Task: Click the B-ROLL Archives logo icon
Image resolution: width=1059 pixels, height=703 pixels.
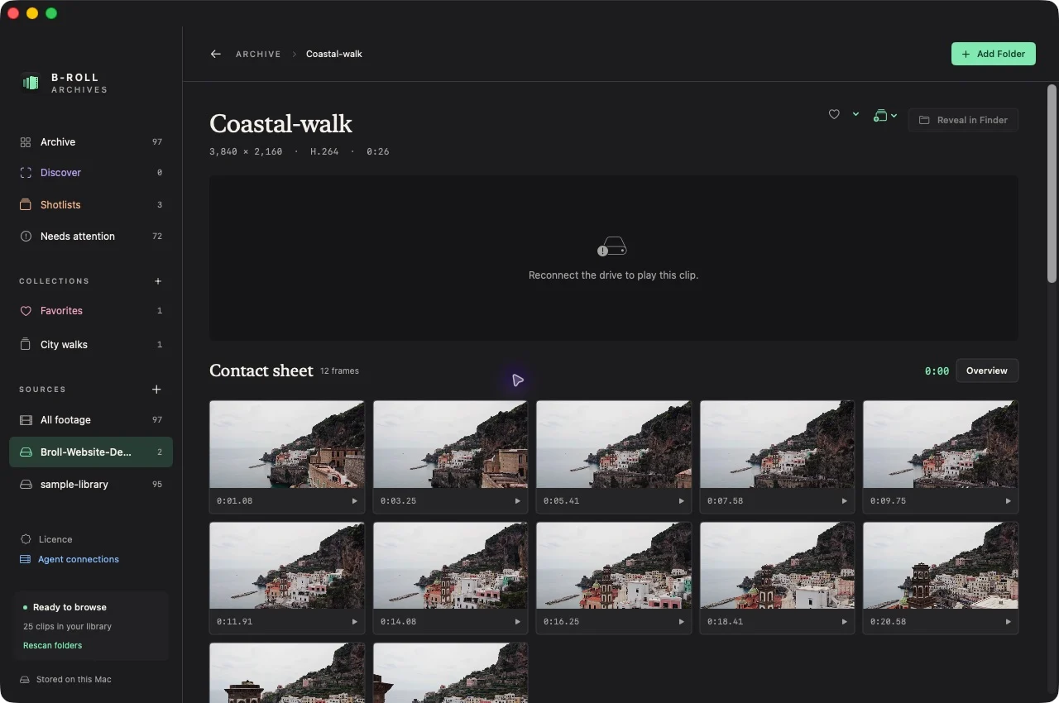Action: click(x=31, y=83)
